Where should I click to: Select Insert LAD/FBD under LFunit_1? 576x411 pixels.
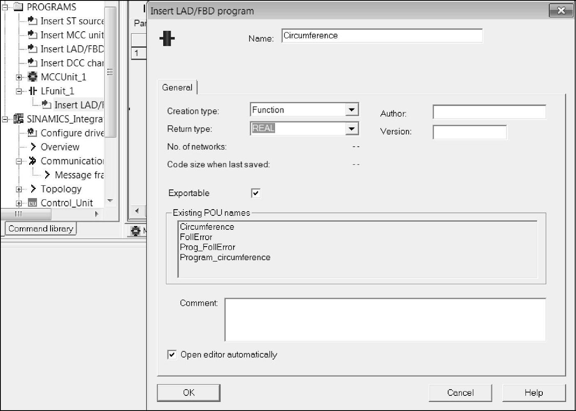click(78, 105)
